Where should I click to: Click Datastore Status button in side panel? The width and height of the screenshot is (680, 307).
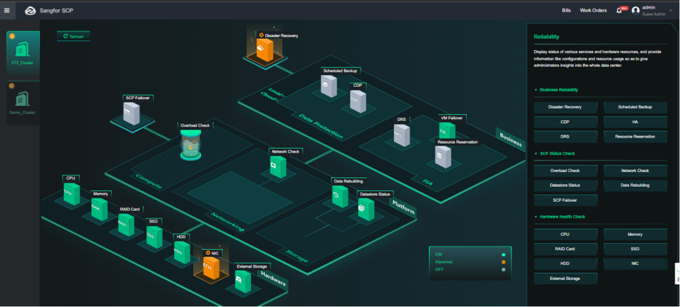[565, 185]
